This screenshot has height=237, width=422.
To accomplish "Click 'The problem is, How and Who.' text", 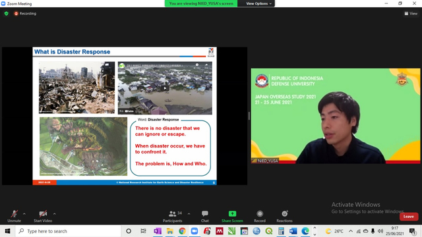I will [x=171, y=164].
